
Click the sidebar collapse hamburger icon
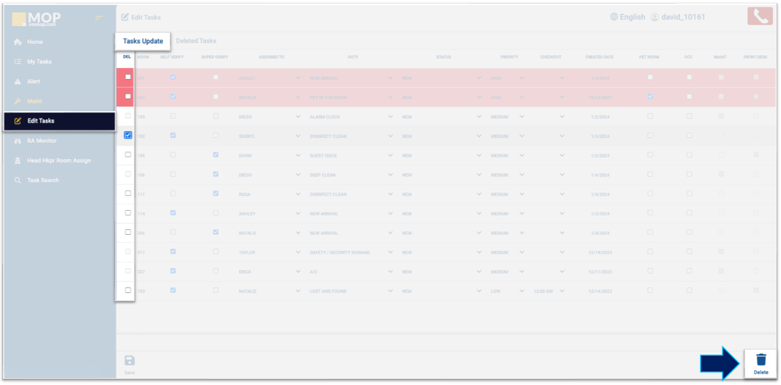click(99, 19)
